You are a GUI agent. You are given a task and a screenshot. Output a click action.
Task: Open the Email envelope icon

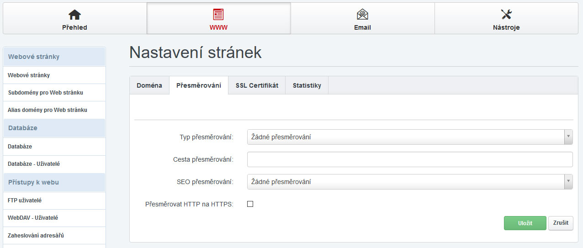tap(362, 15)
